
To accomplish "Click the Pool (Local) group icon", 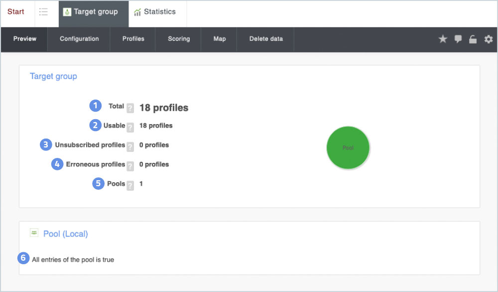I will point(34,232).
